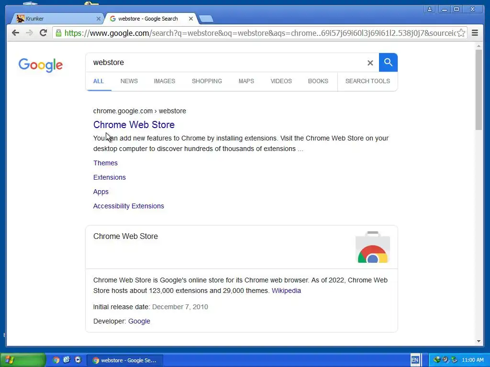This screenshot has width=490, height=367.
Task: Switch to IMAGES results
Action: [165, 81]
